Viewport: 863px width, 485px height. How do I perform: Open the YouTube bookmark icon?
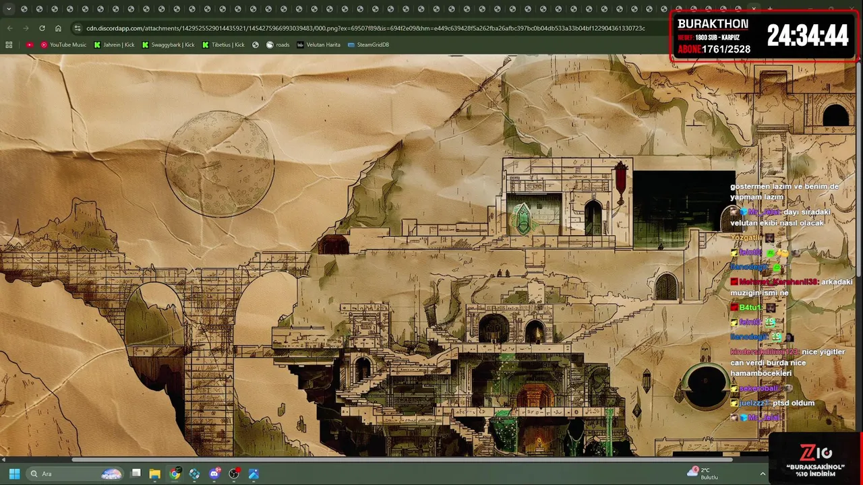pos(30,44)
